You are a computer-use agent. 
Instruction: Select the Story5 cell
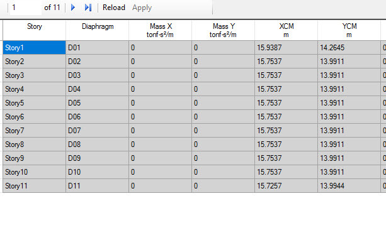(x=34, y=103)
